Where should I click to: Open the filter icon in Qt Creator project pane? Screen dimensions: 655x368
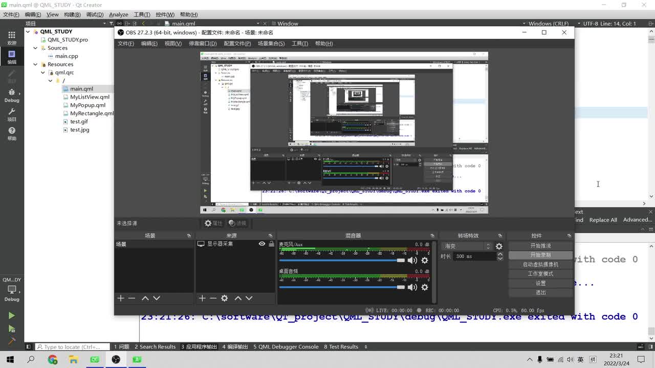pyautogui.click(x=111, y=24)
